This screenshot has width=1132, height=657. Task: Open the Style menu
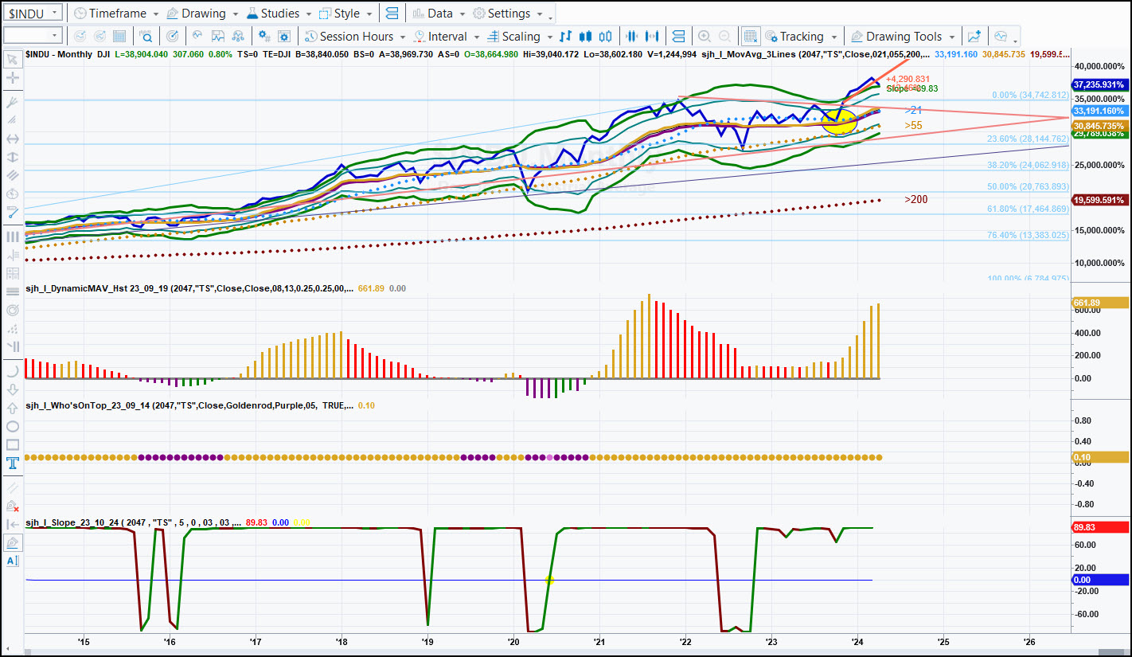click(x=345, y=14)
